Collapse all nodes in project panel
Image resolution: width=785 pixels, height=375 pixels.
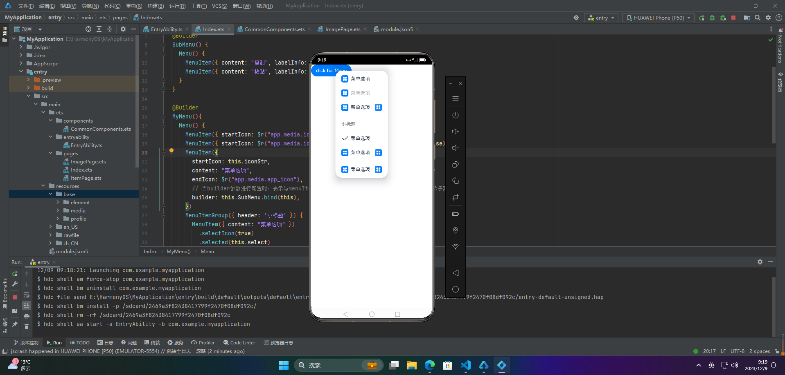110,29
